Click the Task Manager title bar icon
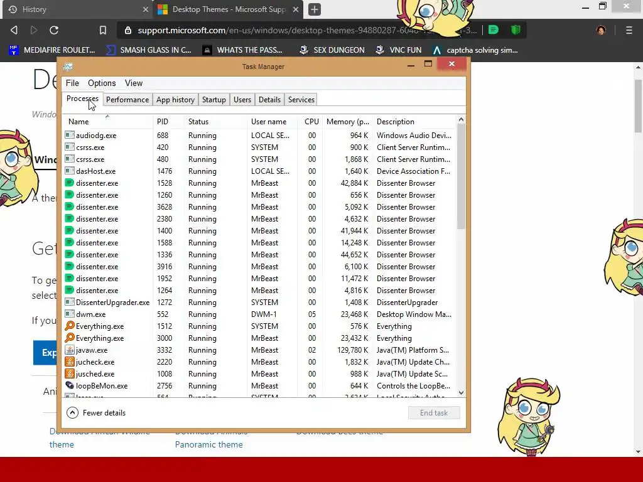The height and width of the screenshot is (482, 643). (x=68, y=67)
